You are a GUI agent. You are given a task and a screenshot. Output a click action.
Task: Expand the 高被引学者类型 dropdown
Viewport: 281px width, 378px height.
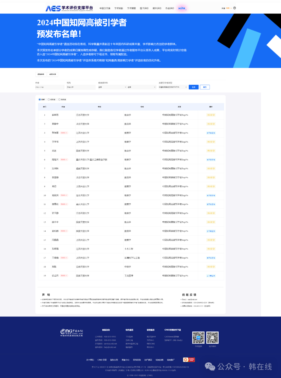coord(173,87)
